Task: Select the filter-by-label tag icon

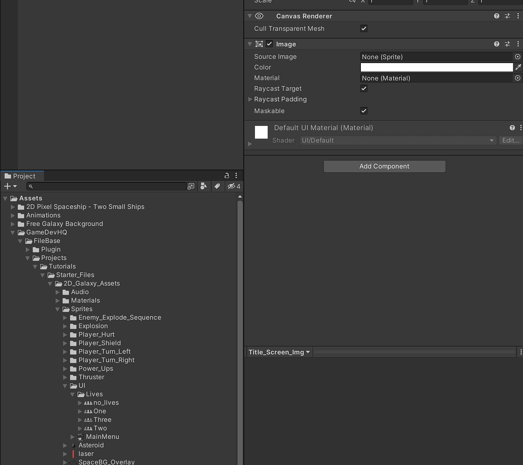Action: click(x=217, y=186)
